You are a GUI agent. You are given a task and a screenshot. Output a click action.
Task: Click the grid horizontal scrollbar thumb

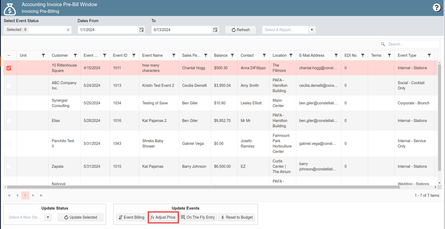[204, 187]
